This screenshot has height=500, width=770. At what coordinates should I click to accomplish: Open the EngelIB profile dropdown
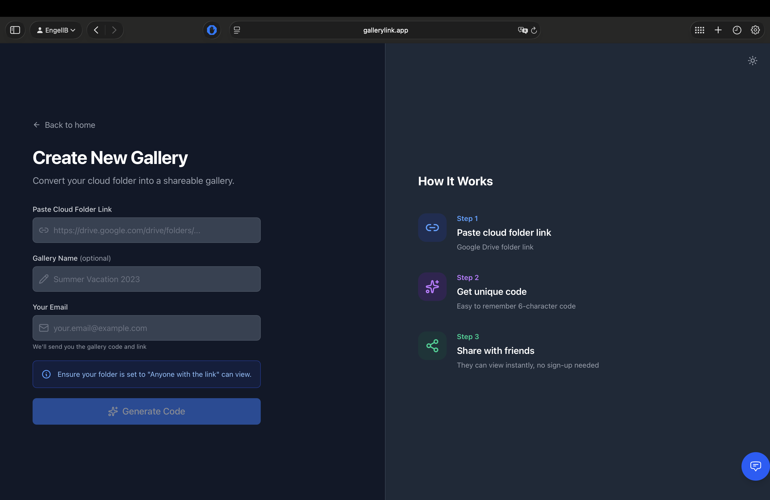click(56, 30)
